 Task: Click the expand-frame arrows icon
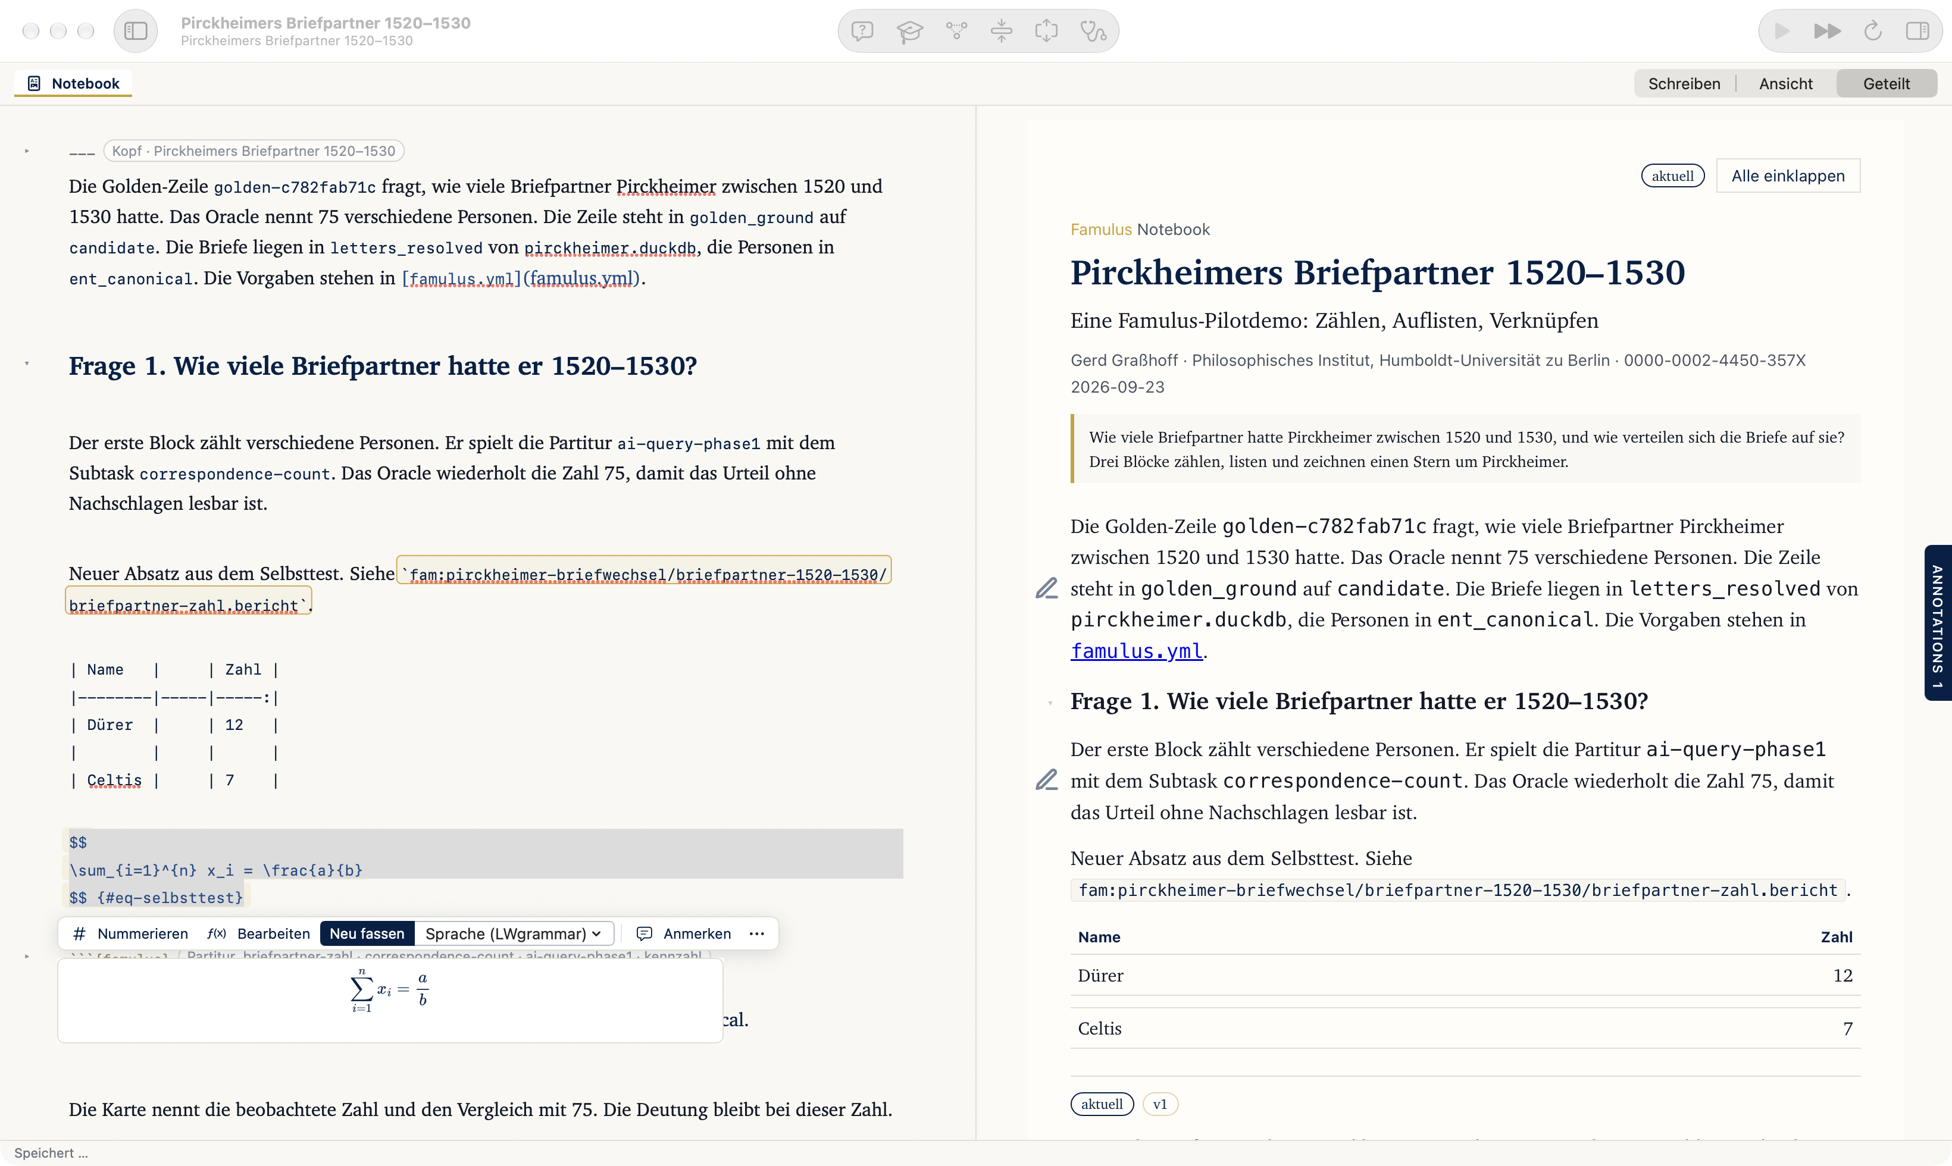1047,31
